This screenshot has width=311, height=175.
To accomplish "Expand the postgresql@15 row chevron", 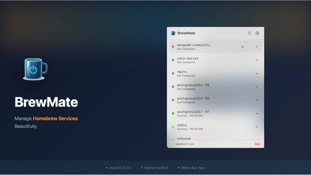I will 257,100.
